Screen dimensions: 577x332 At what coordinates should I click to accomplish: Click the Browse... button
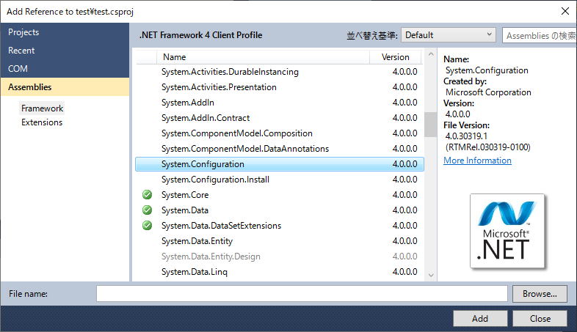click(x=540, y=294)
